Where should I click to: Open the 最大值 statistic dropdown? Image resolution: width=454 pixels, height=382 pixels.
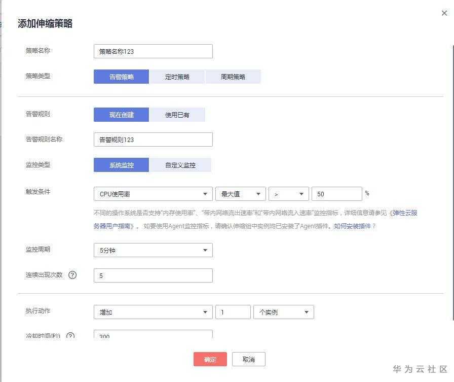(241, 194)
